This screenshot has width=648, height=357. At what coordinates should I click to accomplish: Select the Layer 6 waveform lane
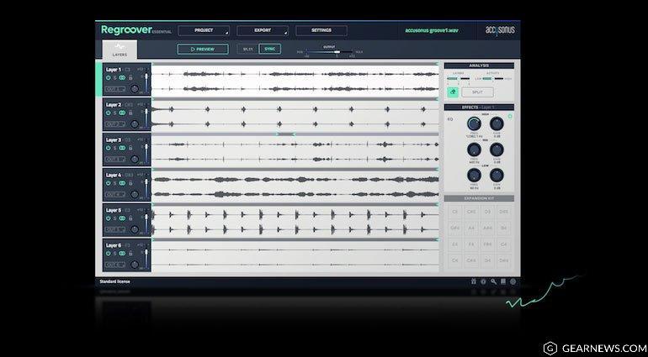click(x=295, y=257)
